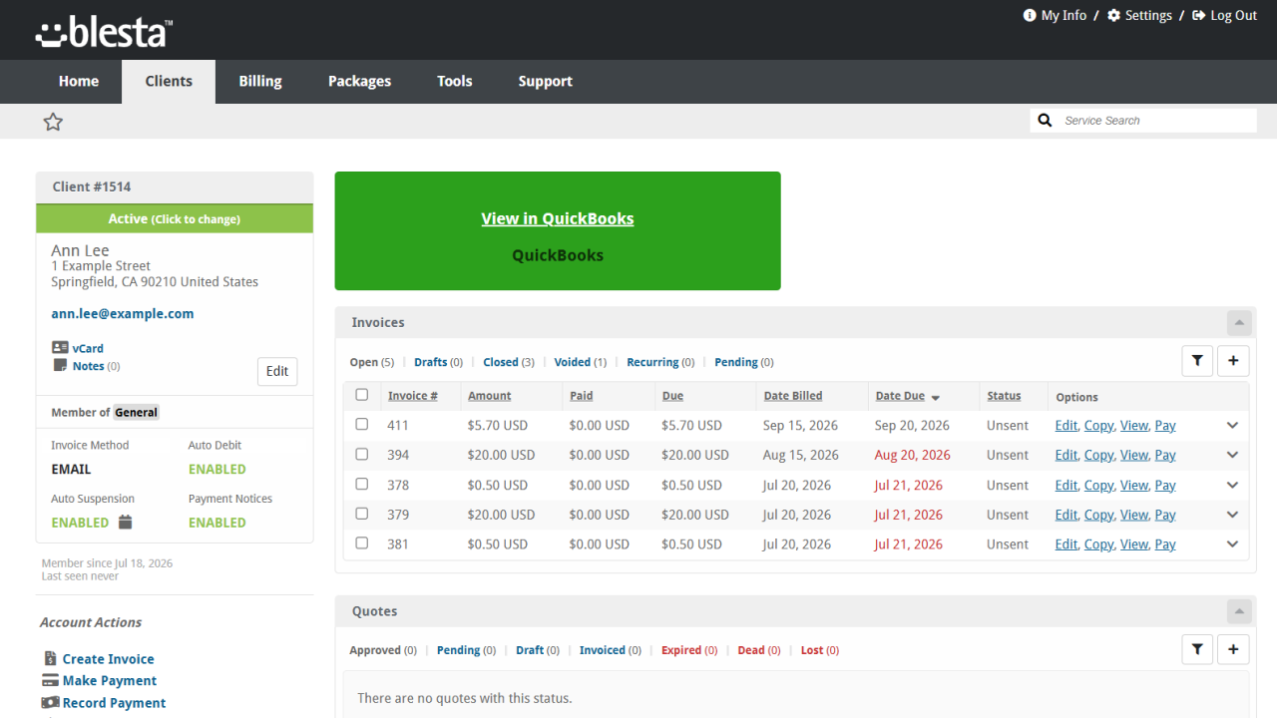Check the box for invoice 381
The width and height of the screenshot is (1277, 718).
(362, 543)
